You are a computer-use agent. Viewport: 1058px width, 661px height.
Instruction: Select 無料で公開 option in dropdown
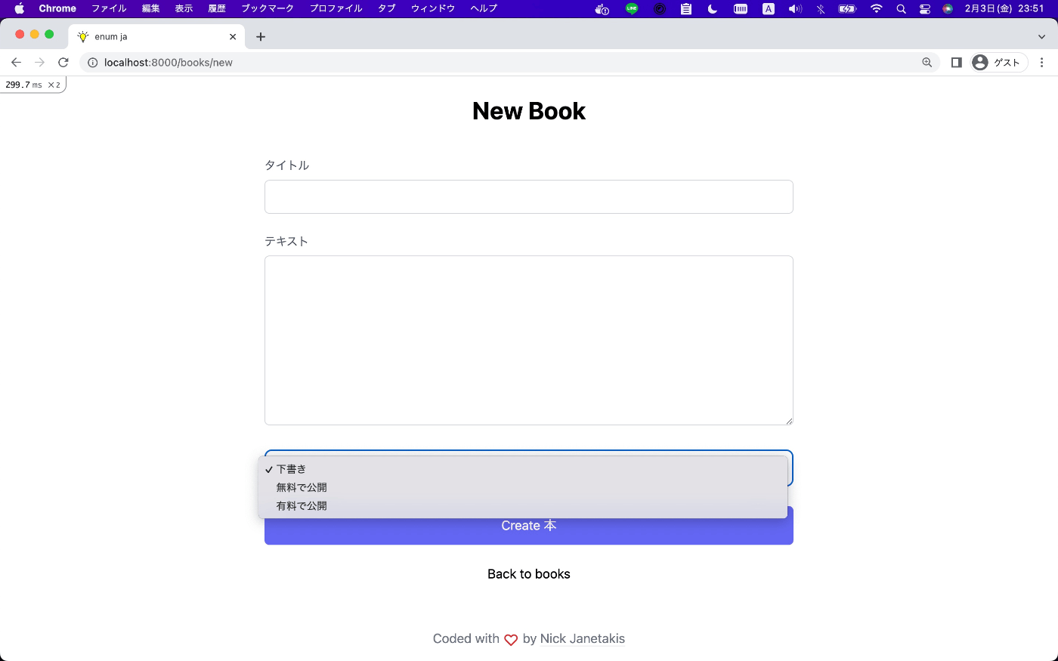pyautogui.click(x=523, y=487)
